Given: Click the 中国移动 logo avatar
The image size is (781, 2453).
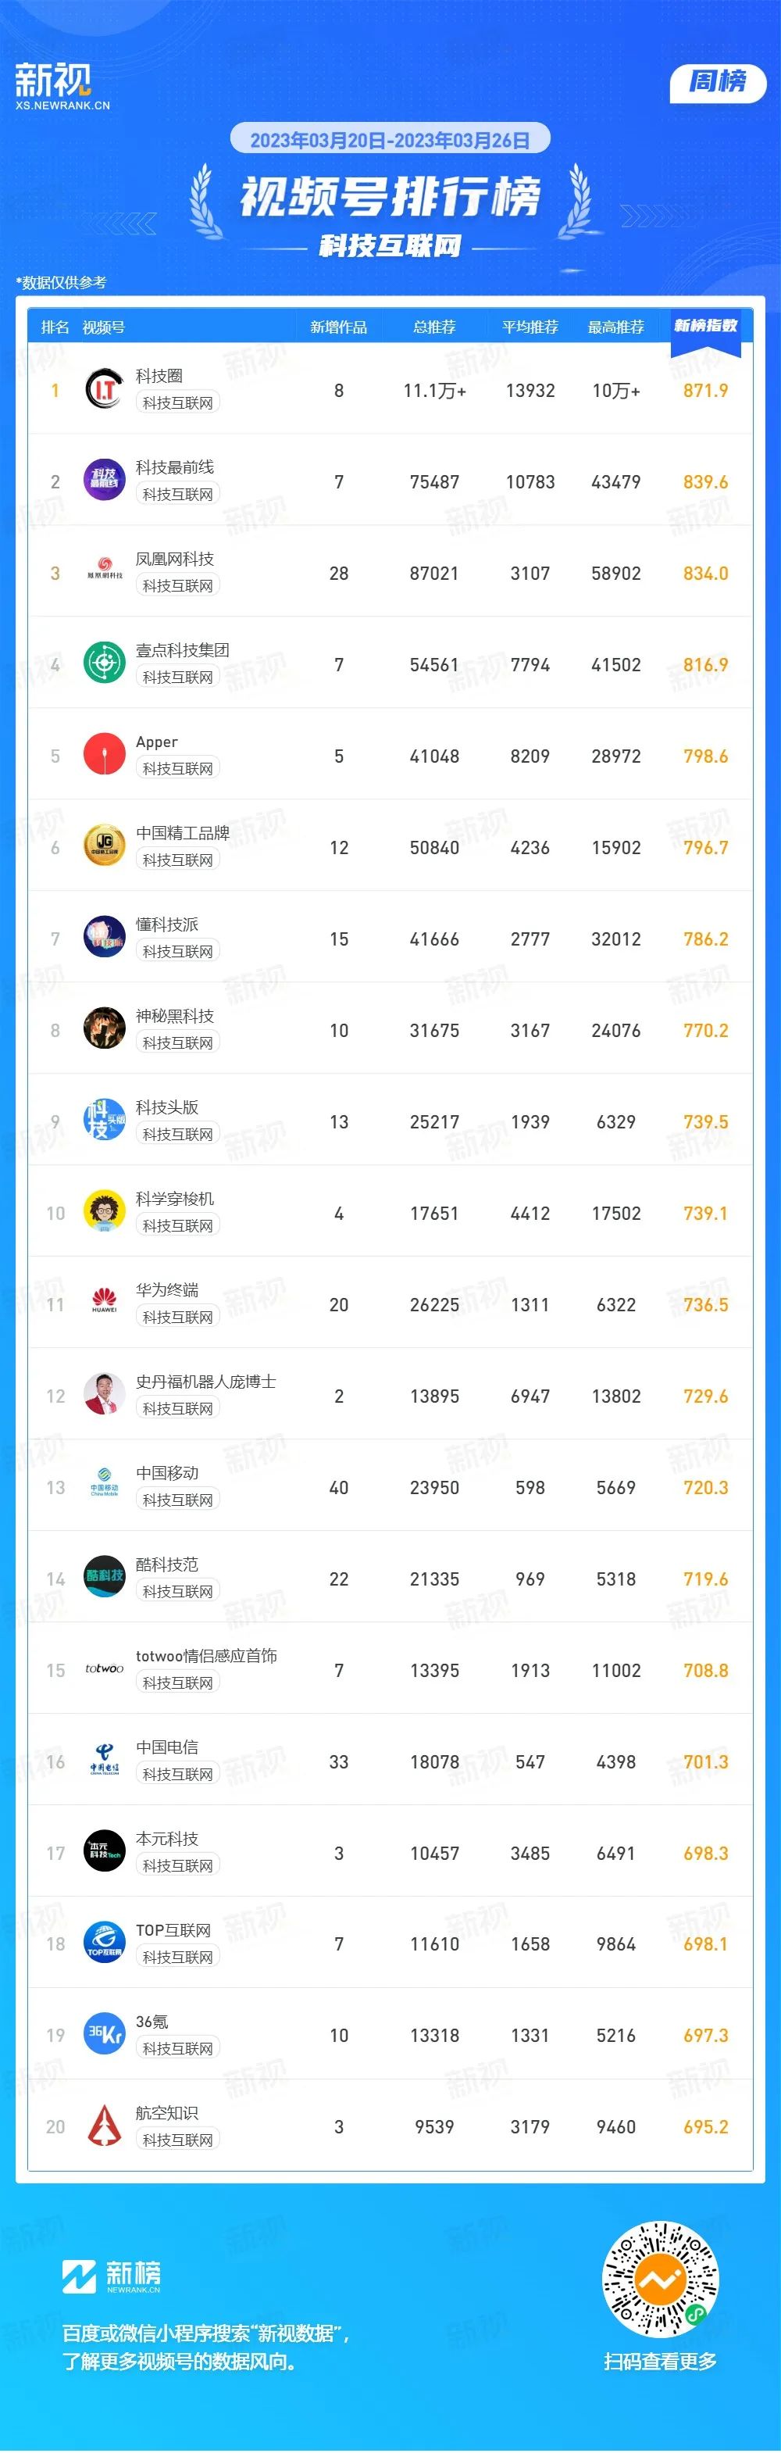Looking at the screenshot, I should click(105, 1486).
